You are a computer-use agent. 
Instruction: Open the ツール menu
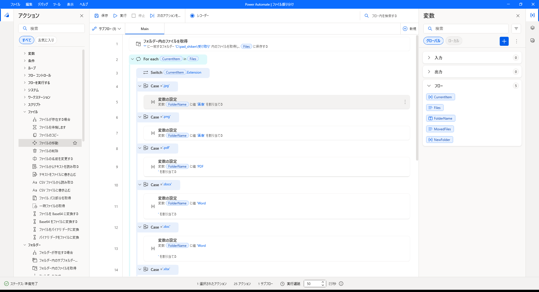tap(57, 4)
